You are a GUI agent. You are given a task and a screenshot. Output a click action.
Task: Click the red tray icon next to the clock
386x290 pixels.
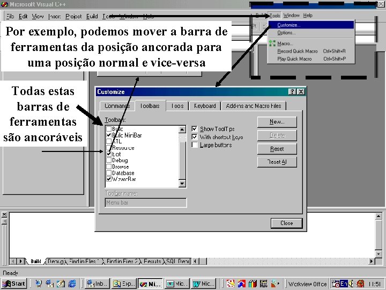click(360, 284)
